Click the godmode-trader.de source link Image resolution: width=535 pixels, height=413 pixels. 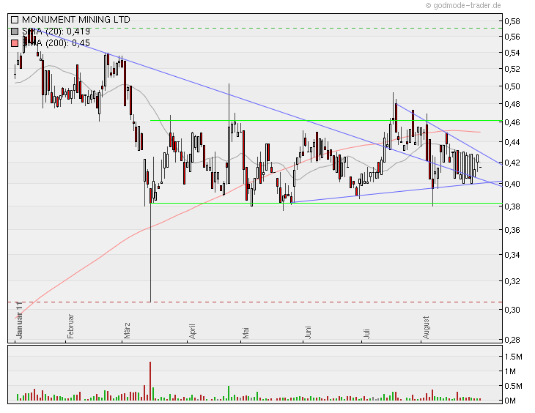(x=463, y=5)
